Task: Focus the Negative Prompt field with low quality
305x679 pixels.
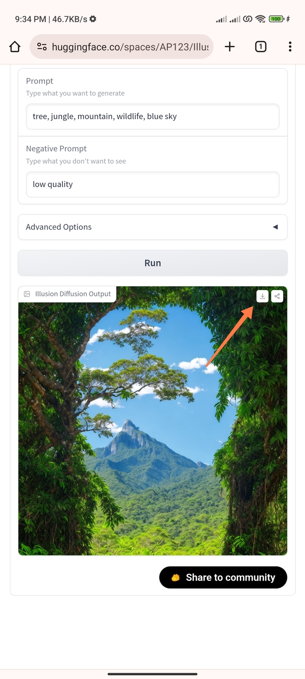Action: (152, 184)
